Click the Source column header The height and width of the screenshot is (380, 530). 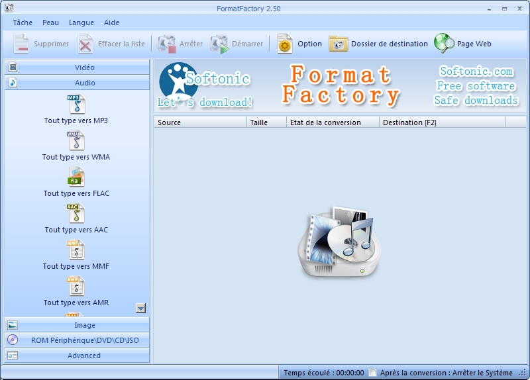coord(201,122)
